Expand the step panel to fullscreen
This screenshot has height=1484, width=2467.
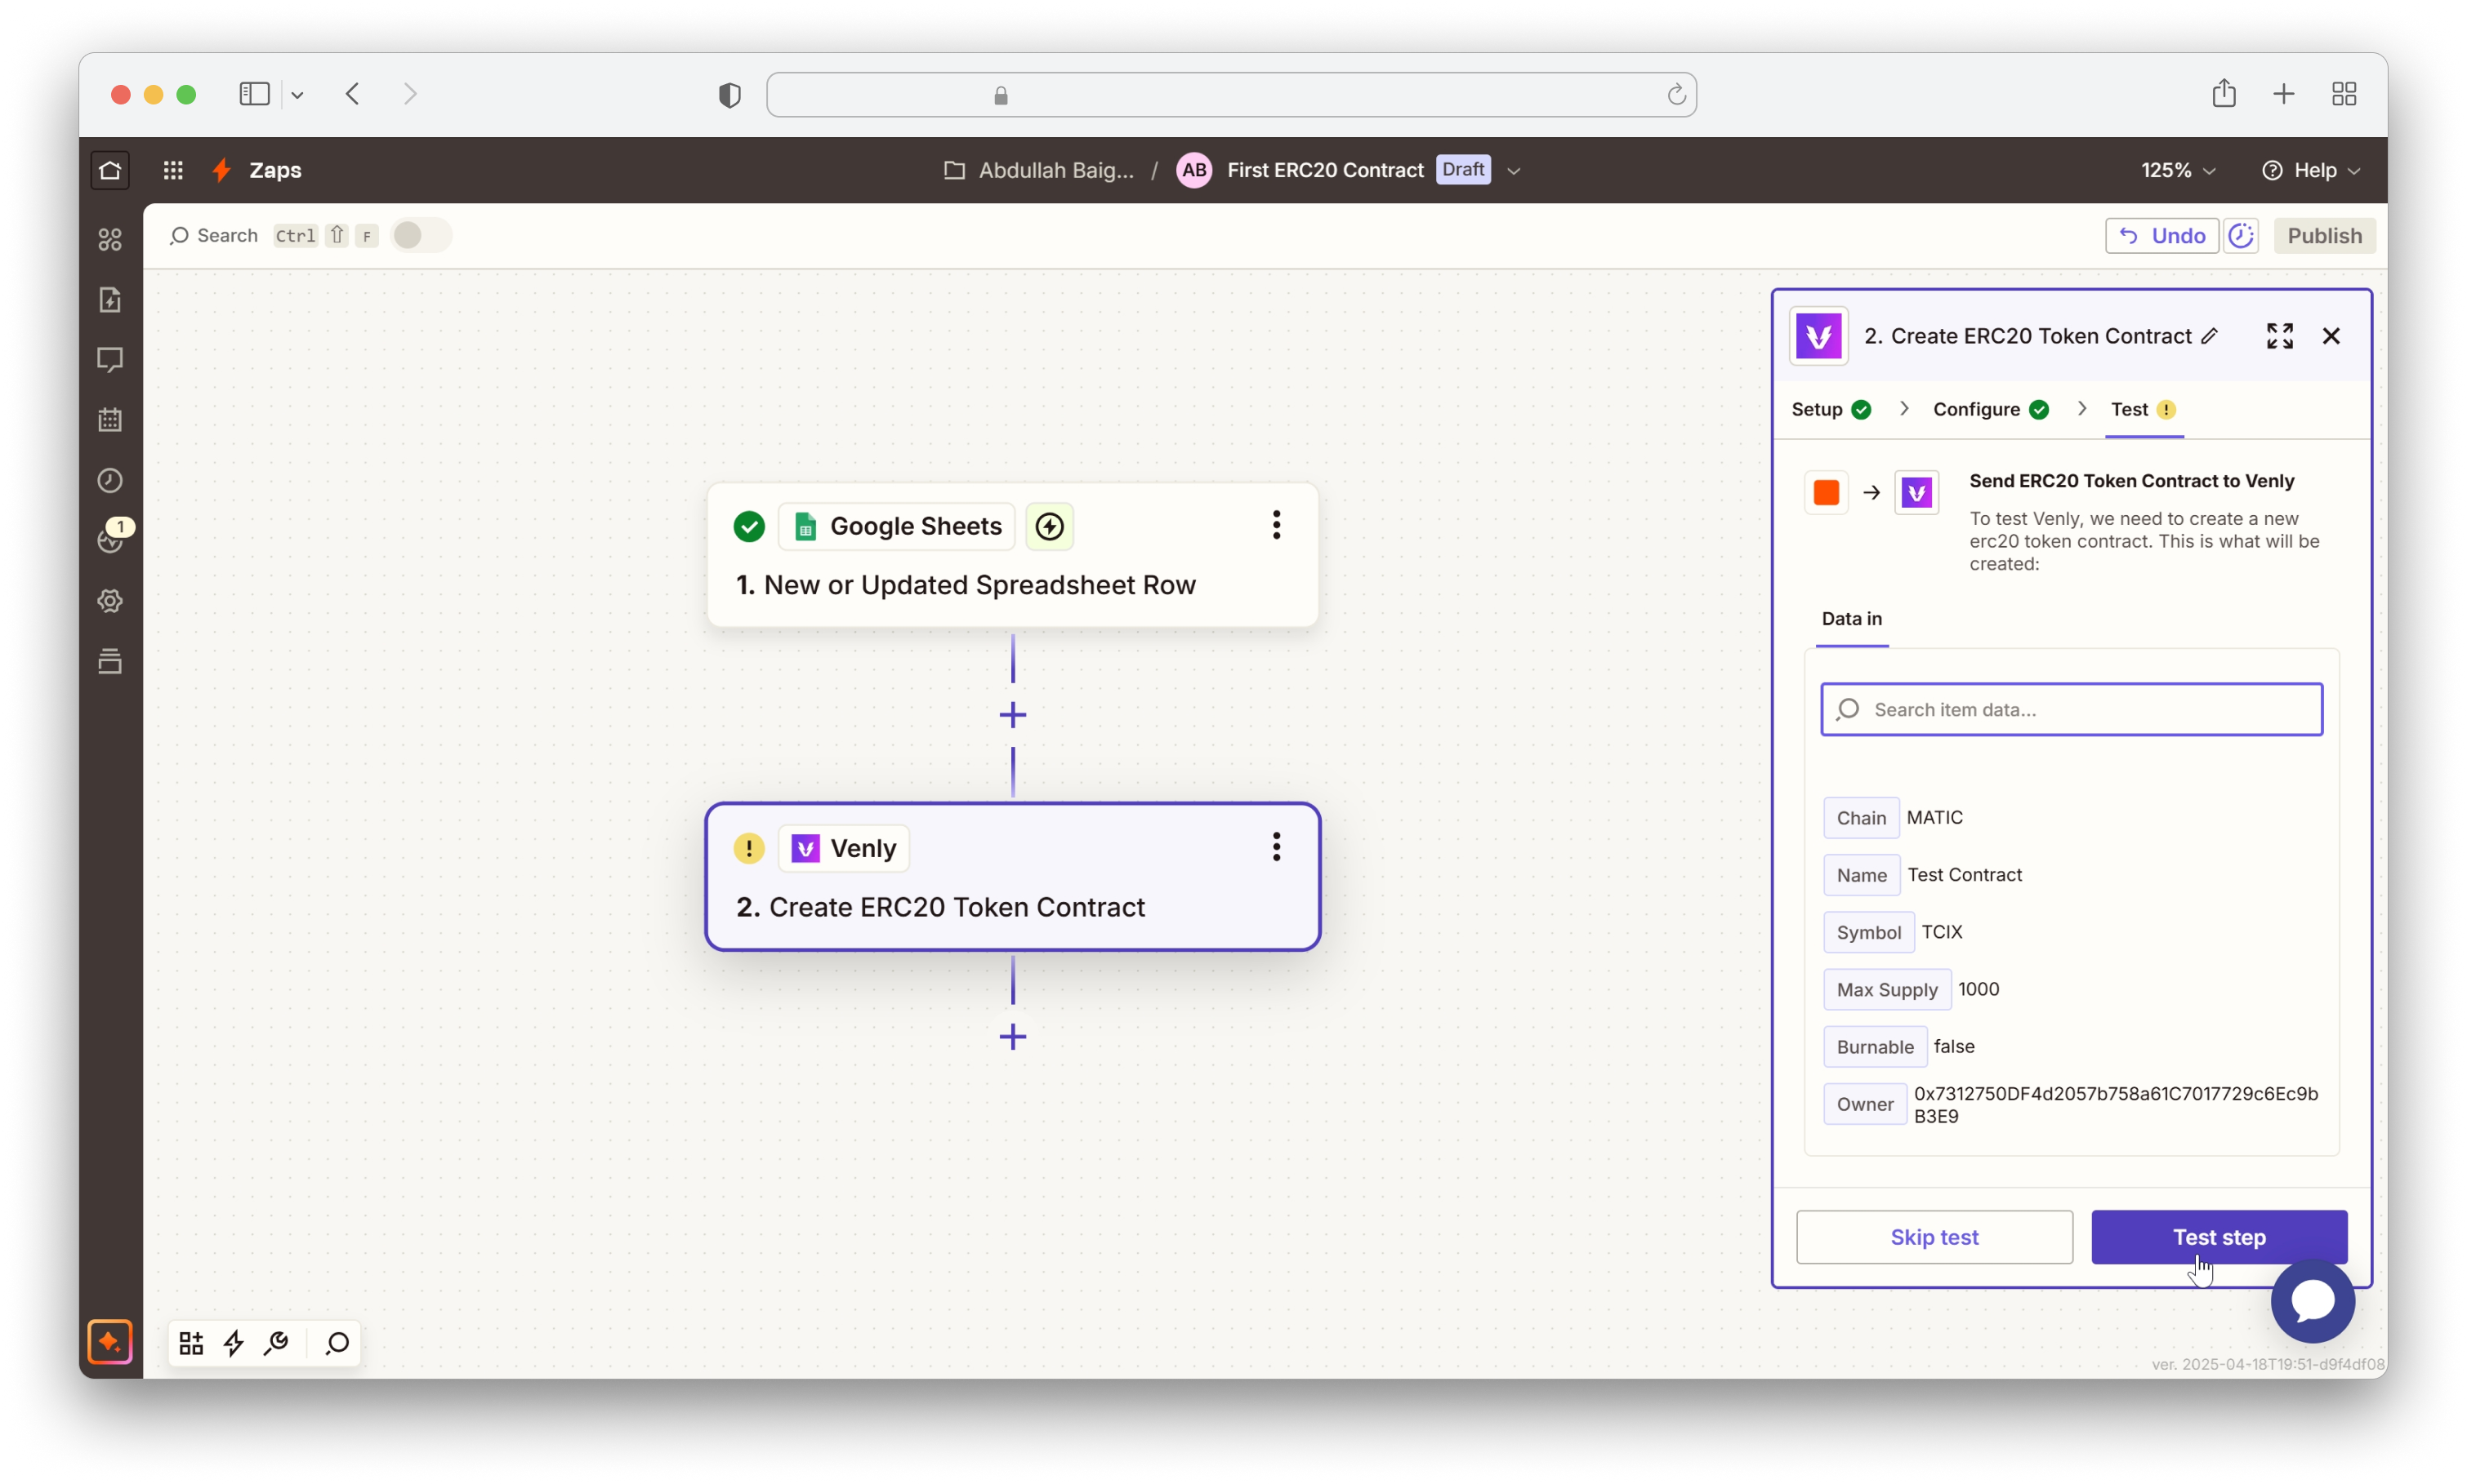[2280, 336]
